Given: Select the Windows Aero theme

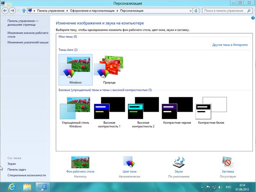Looking at the screenshot, I should [x=76, y=70].
